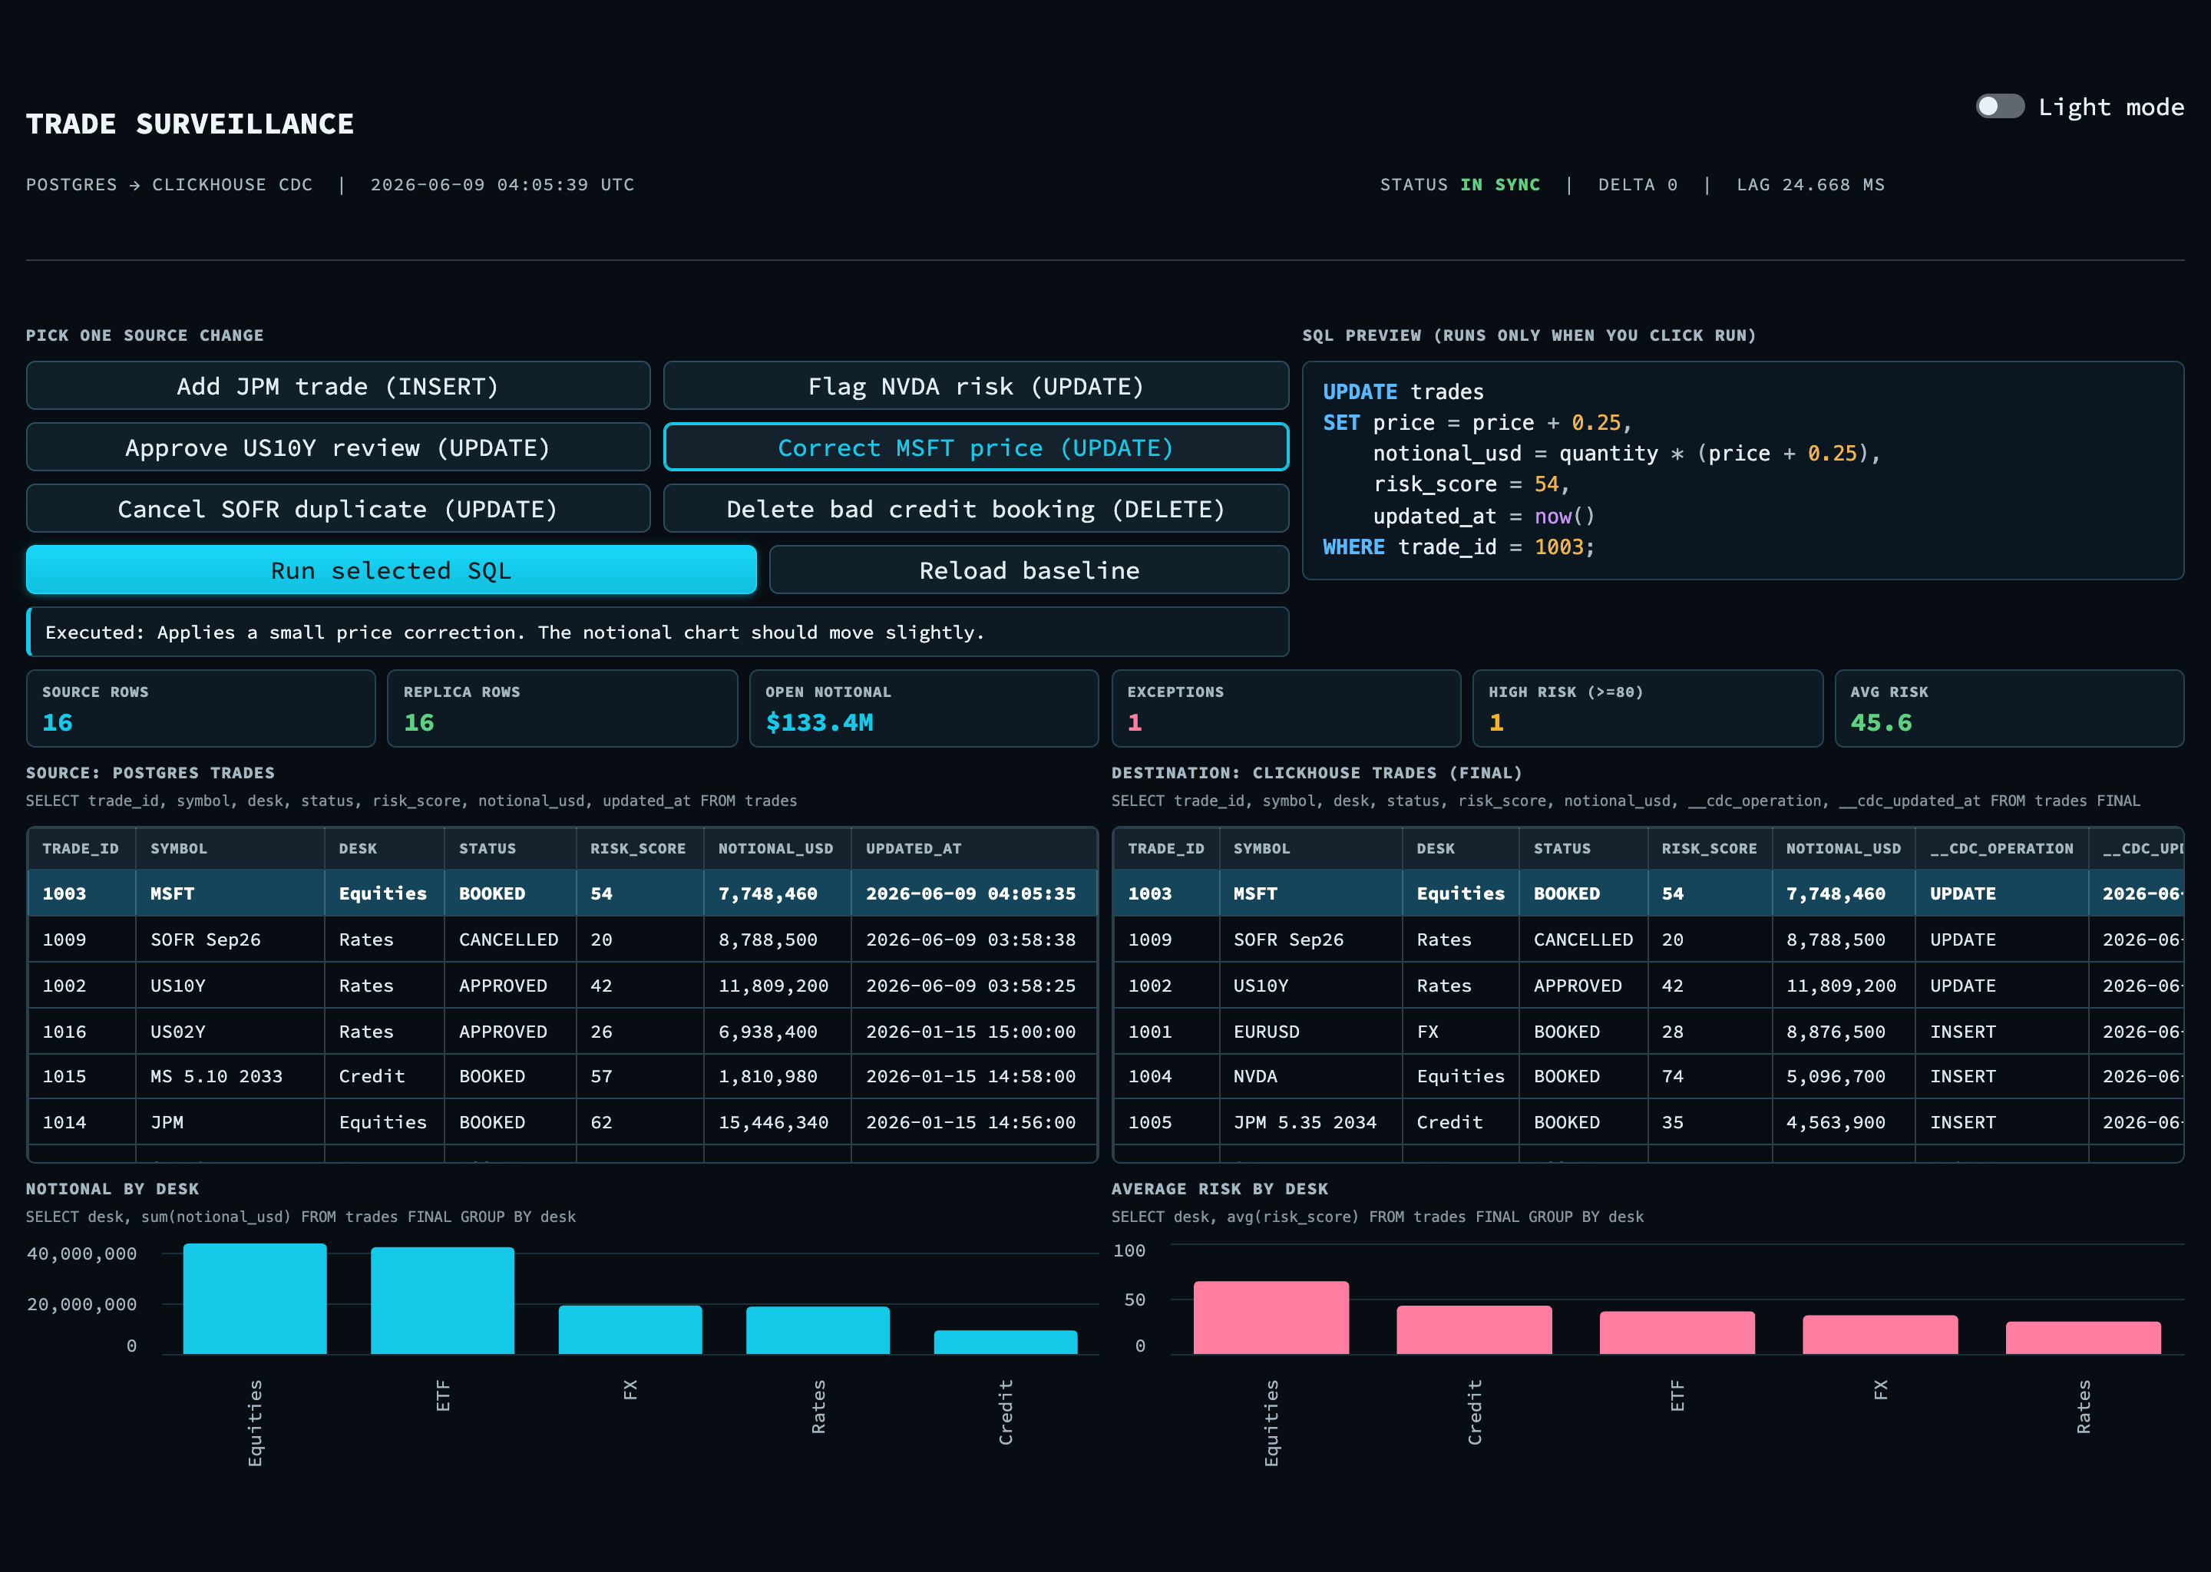
Task: Click Equities bar in Notional chart
Action: coord(255,1299)
